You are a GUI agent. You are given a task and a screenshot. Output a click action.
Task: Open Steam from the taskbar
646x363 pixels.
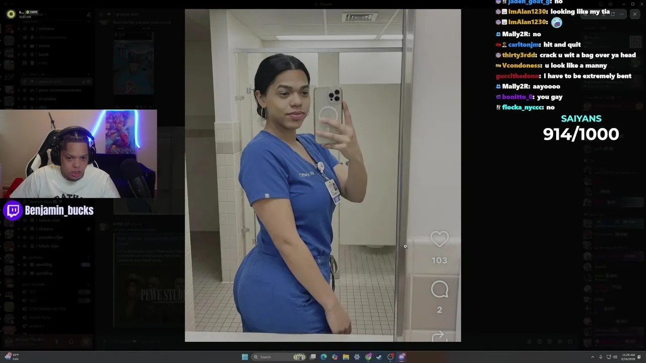click(379, 357)
